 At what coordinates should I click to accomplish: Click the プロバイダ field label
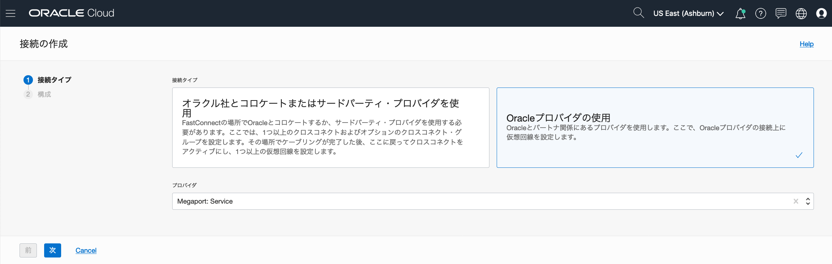[184, 185]
